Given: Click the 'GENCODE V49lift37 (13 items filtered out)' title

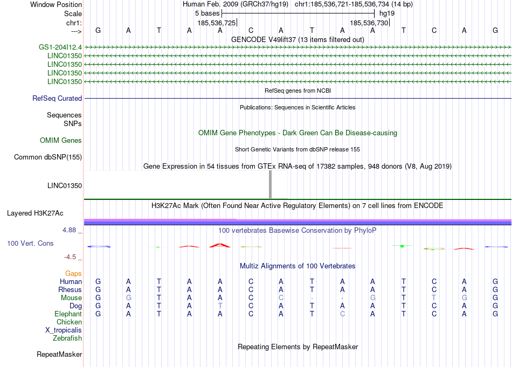Looking at the screenshot, I should point(297,39).
